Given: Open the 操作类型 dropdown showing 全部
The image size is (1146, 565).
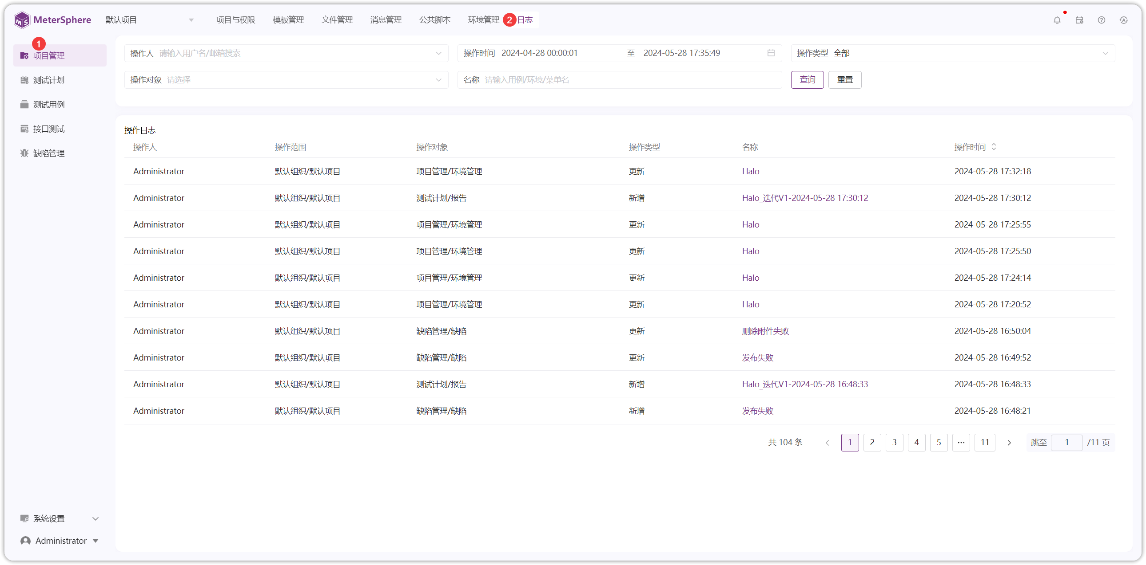Looking at the screenshot, I should 953,53.
